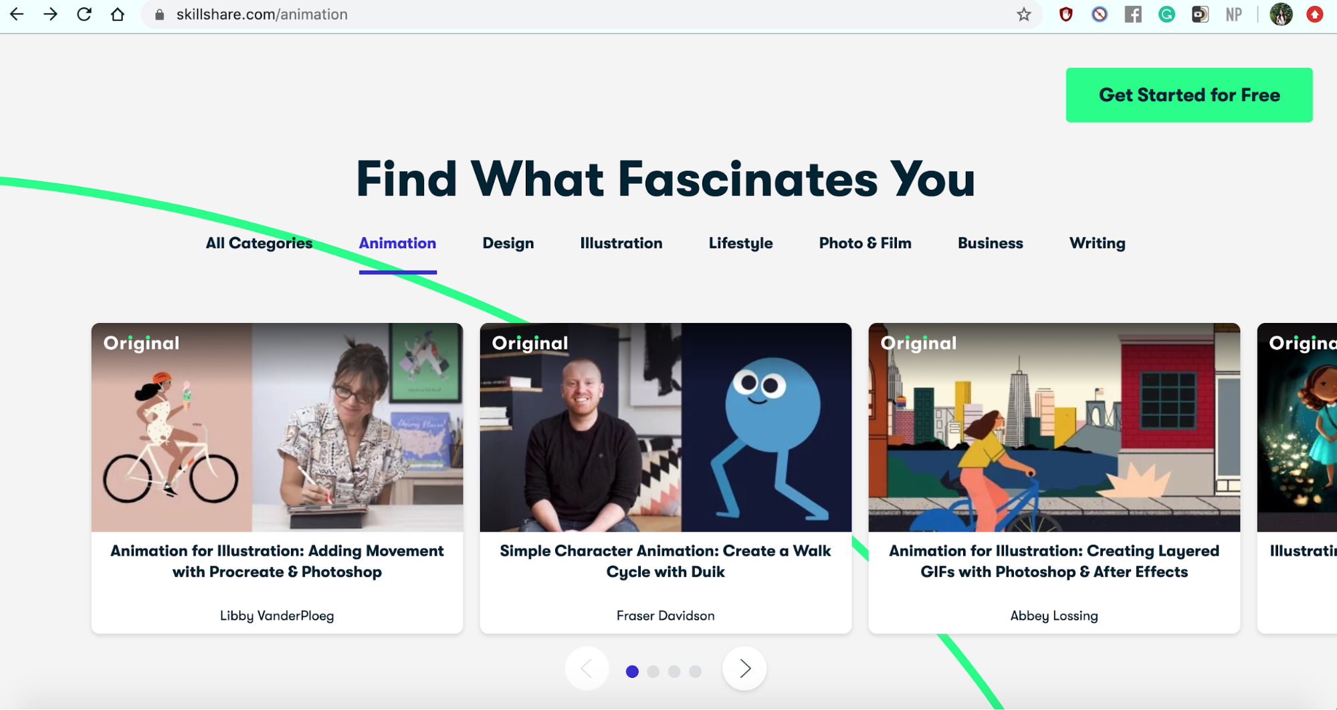Click the NP extension icon
Screen dimensions: 1337x710
coord(1233,15)
